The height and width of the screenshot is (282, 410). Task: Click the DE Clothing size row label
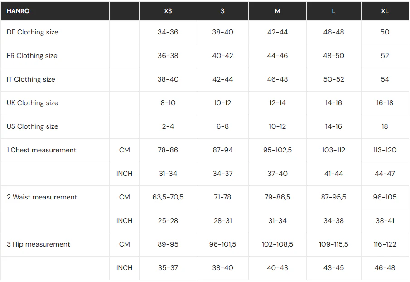32,32
